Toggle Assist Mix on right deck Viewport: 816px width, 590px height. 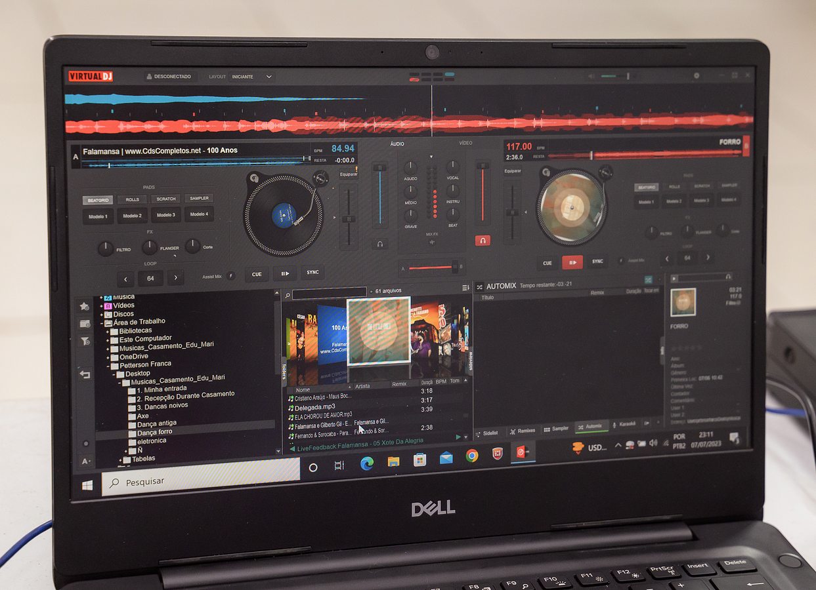click(x=622, y=261)
